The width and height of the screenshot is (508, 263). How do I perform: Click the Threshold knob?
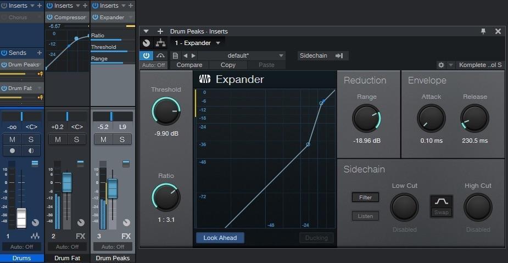tap(166, 111)
